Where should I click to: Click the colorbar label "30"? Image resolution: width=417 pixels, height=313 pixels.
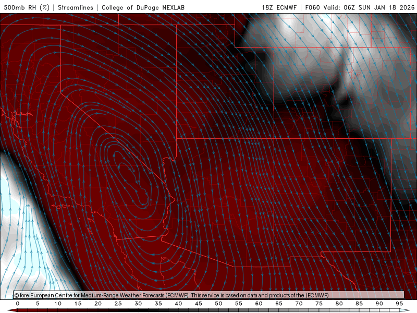[x=138, y=304]
